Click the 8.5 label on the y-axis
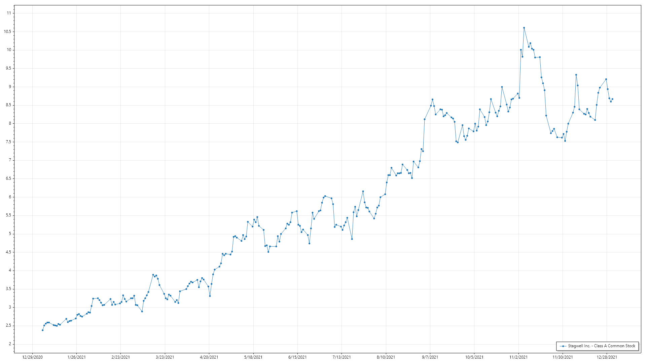646x363 pixels. [x=8, y=105]
